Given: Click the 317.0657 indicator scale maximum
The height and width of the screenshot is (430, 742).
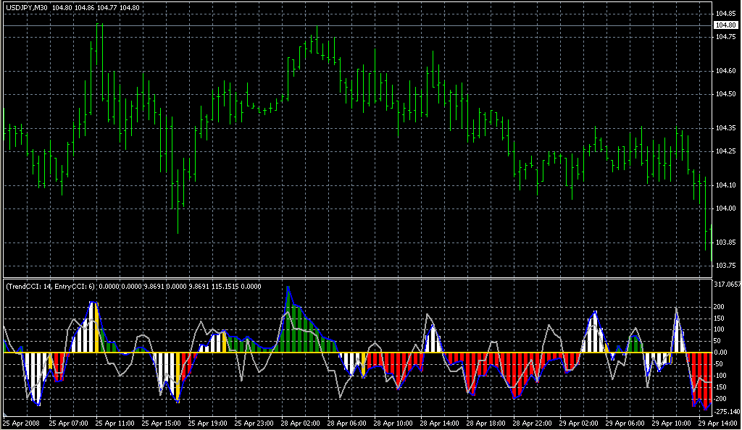Looking at the screenshot, I should point(727,285).
